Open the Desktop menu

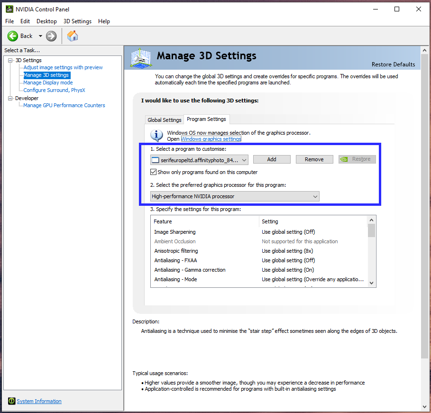pos(47,21)
